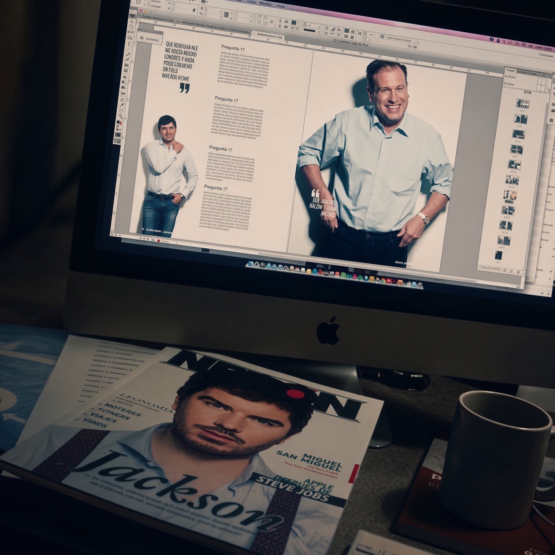
Task: Open the Wadeg menu
Action: click(x=265, y=4)
